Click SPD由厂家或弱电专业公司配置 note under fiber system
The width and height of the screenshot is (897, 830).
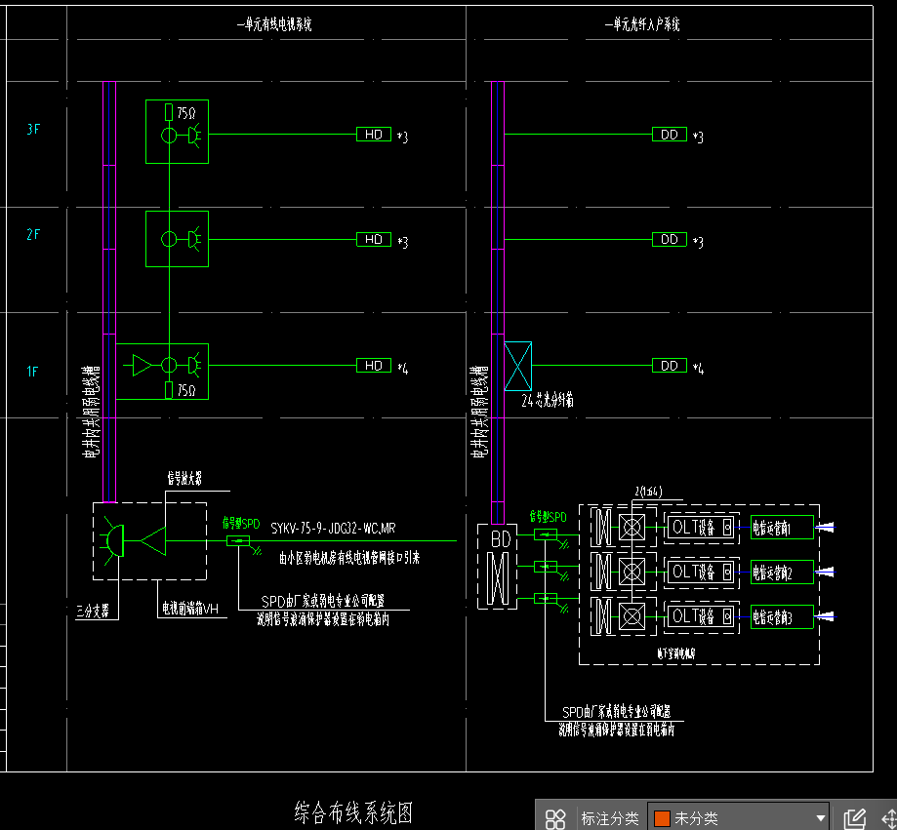tap(616, 712)
